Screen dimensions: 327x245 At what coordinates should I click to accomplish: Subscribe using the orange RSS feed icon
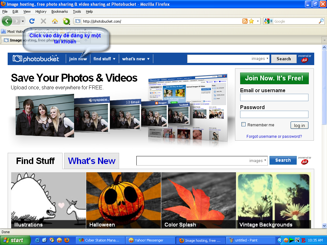(x=245, y=21)
